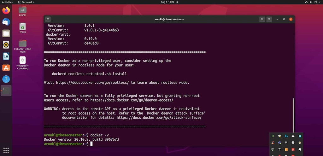
Task: Click 'dockerd-rootless-setuptool.sh install' text
Action: (89, 74)
